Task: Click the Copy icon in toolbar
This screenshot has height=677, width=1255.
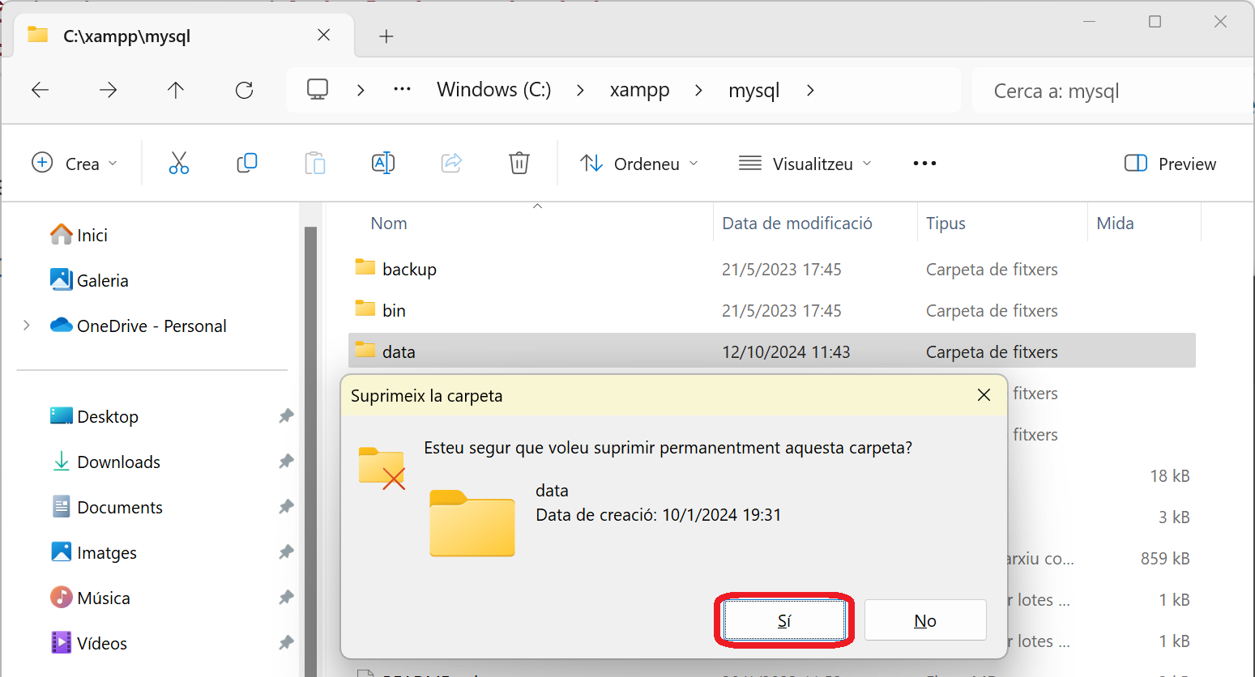Action: point(247,164)
